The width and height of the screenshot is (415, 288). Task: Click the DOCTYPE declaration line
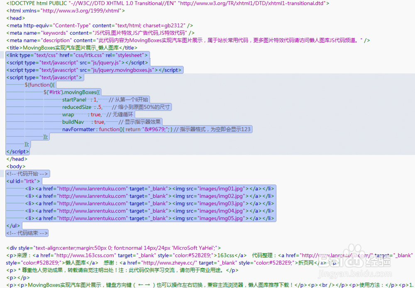168,3
